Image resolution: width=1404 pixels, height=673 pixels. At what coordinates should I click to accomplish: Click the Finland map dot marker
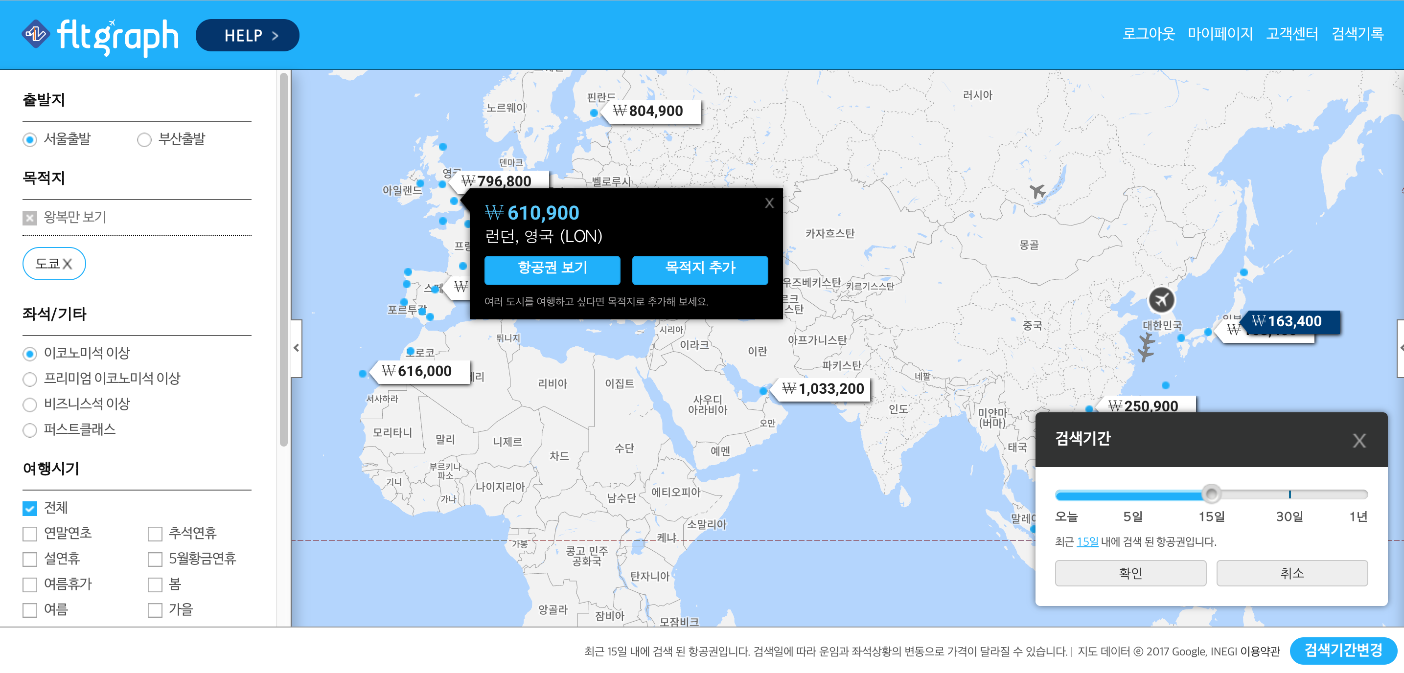coord(594,113)
